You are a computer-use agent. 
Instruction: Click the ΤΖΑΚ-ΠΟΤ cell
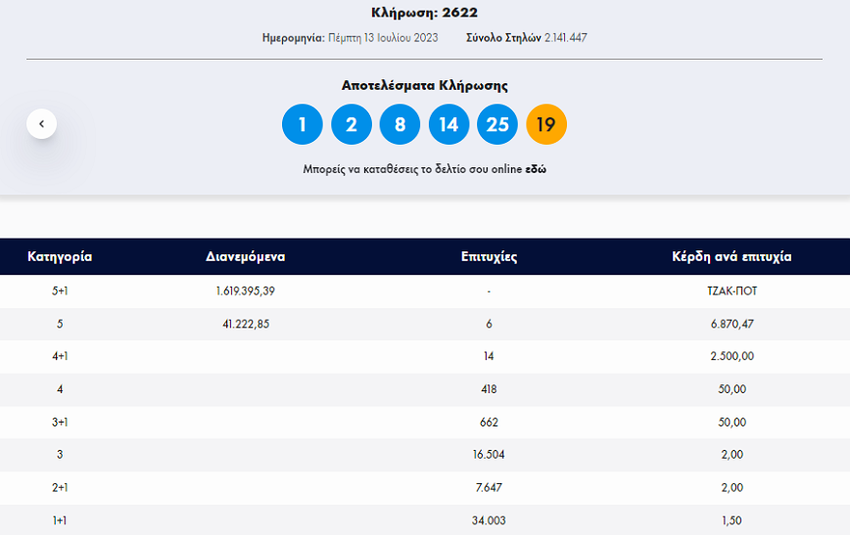731,290
